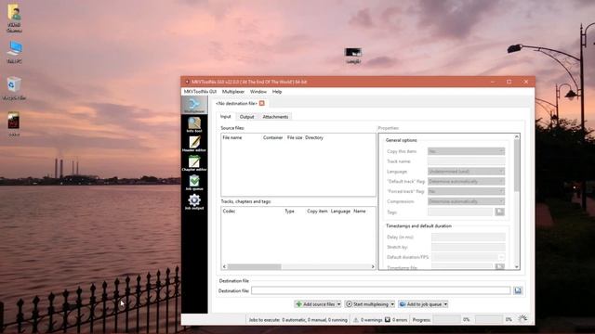Click the errors icon in status bar
This screenshot has width=595, height=334.
(x=387, y=319)
